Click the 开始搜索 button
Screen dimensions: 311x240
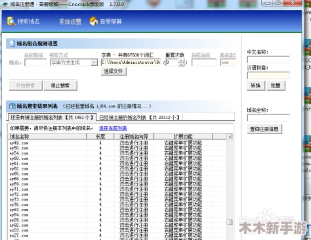pyautogui.click(x=26, y=85)
